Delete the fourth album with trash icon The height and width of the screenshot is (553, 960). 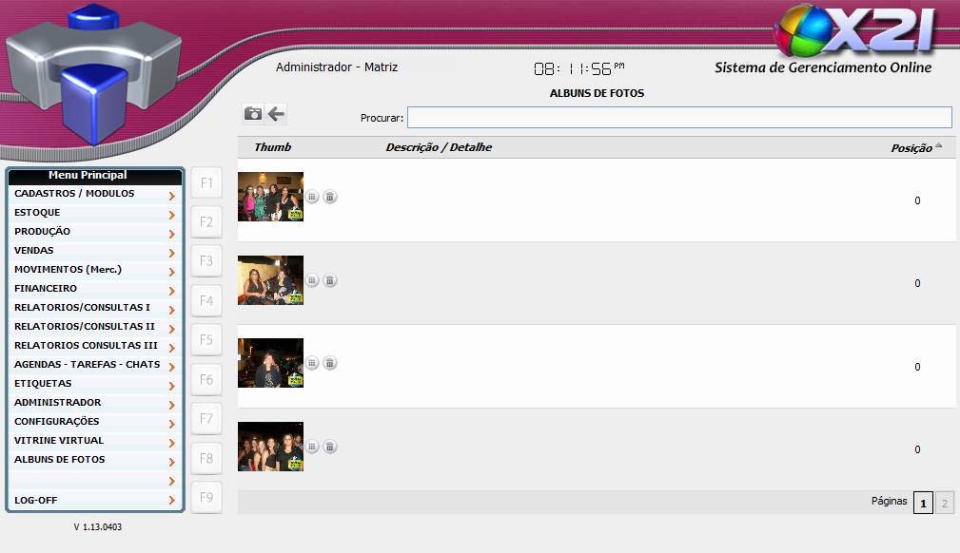[x=329, y=447]
